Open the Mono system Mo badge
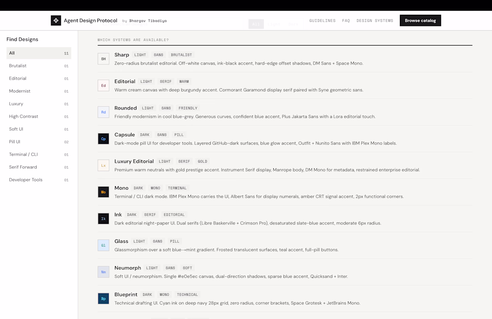 pos(103,192)
